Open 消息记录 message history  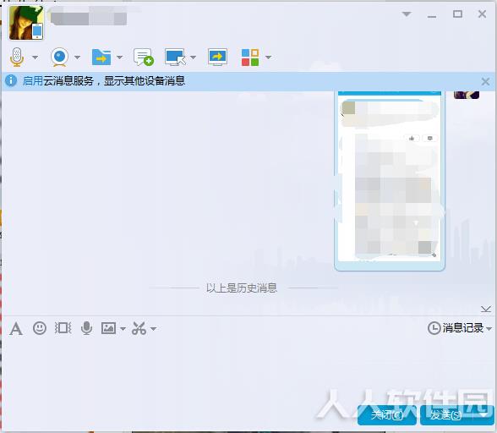[456, 328]
